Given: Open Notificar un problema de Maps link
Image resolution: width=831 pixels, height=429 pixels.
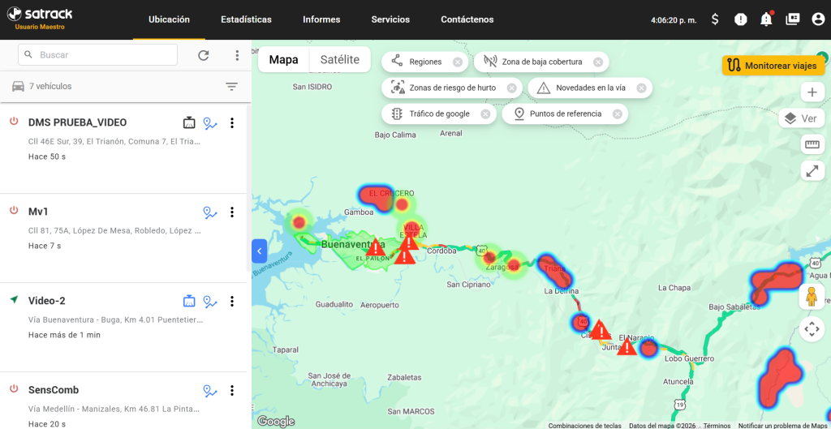Looking at the screenshot, I should coord(782,425).
